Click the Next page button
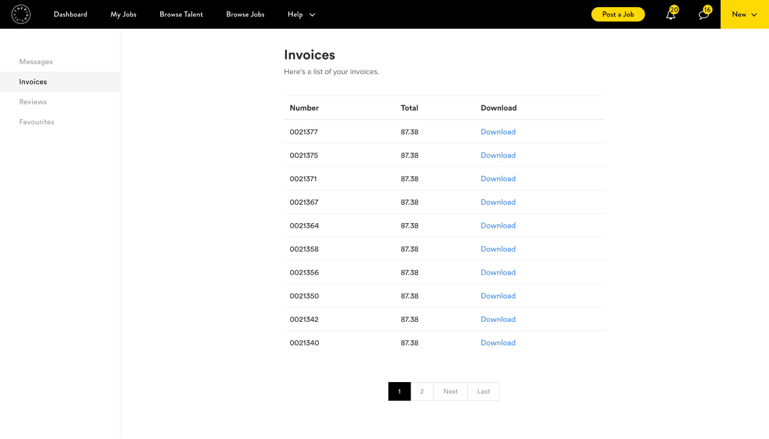Image resolution: width=769 pixels, height=439 pixels. [x=450, y=391]
